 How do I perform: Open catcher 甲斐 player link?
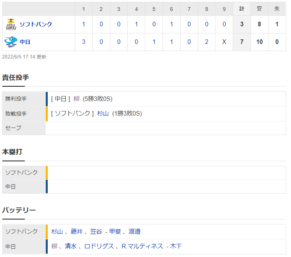tap(115, 231)
